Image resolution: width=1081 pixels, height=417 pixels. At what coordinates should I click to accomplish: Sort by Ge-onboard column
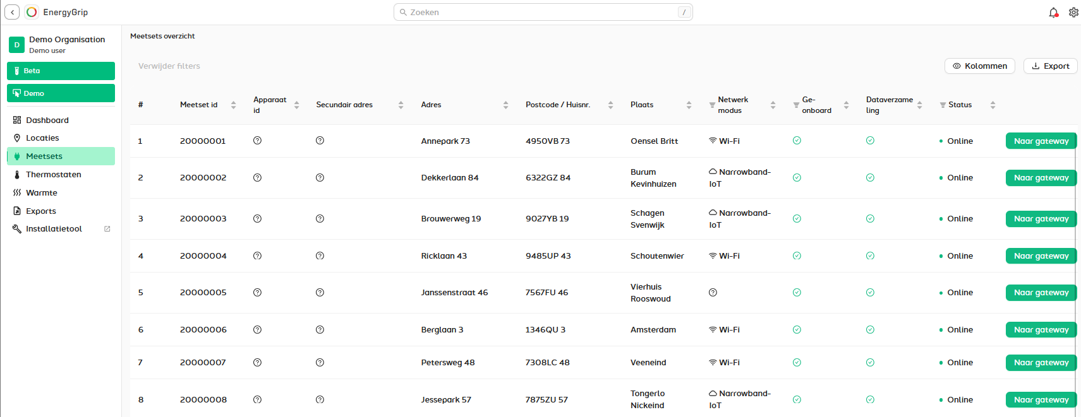846,105
